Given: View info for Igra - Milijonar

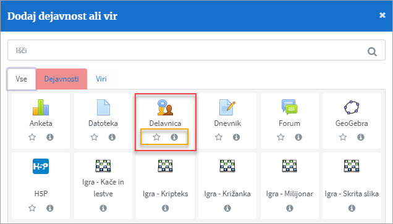Looking at the screenshot, I should coord(289,208).
